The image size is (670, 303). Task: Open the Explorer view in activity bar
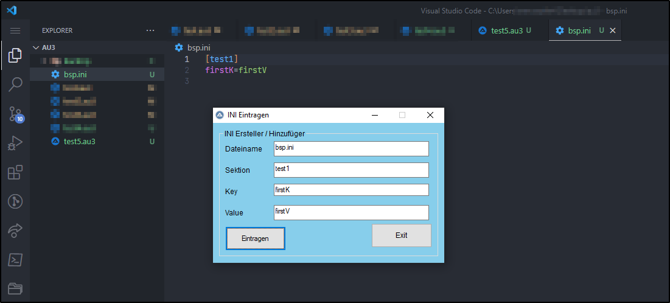click(15, 57)
